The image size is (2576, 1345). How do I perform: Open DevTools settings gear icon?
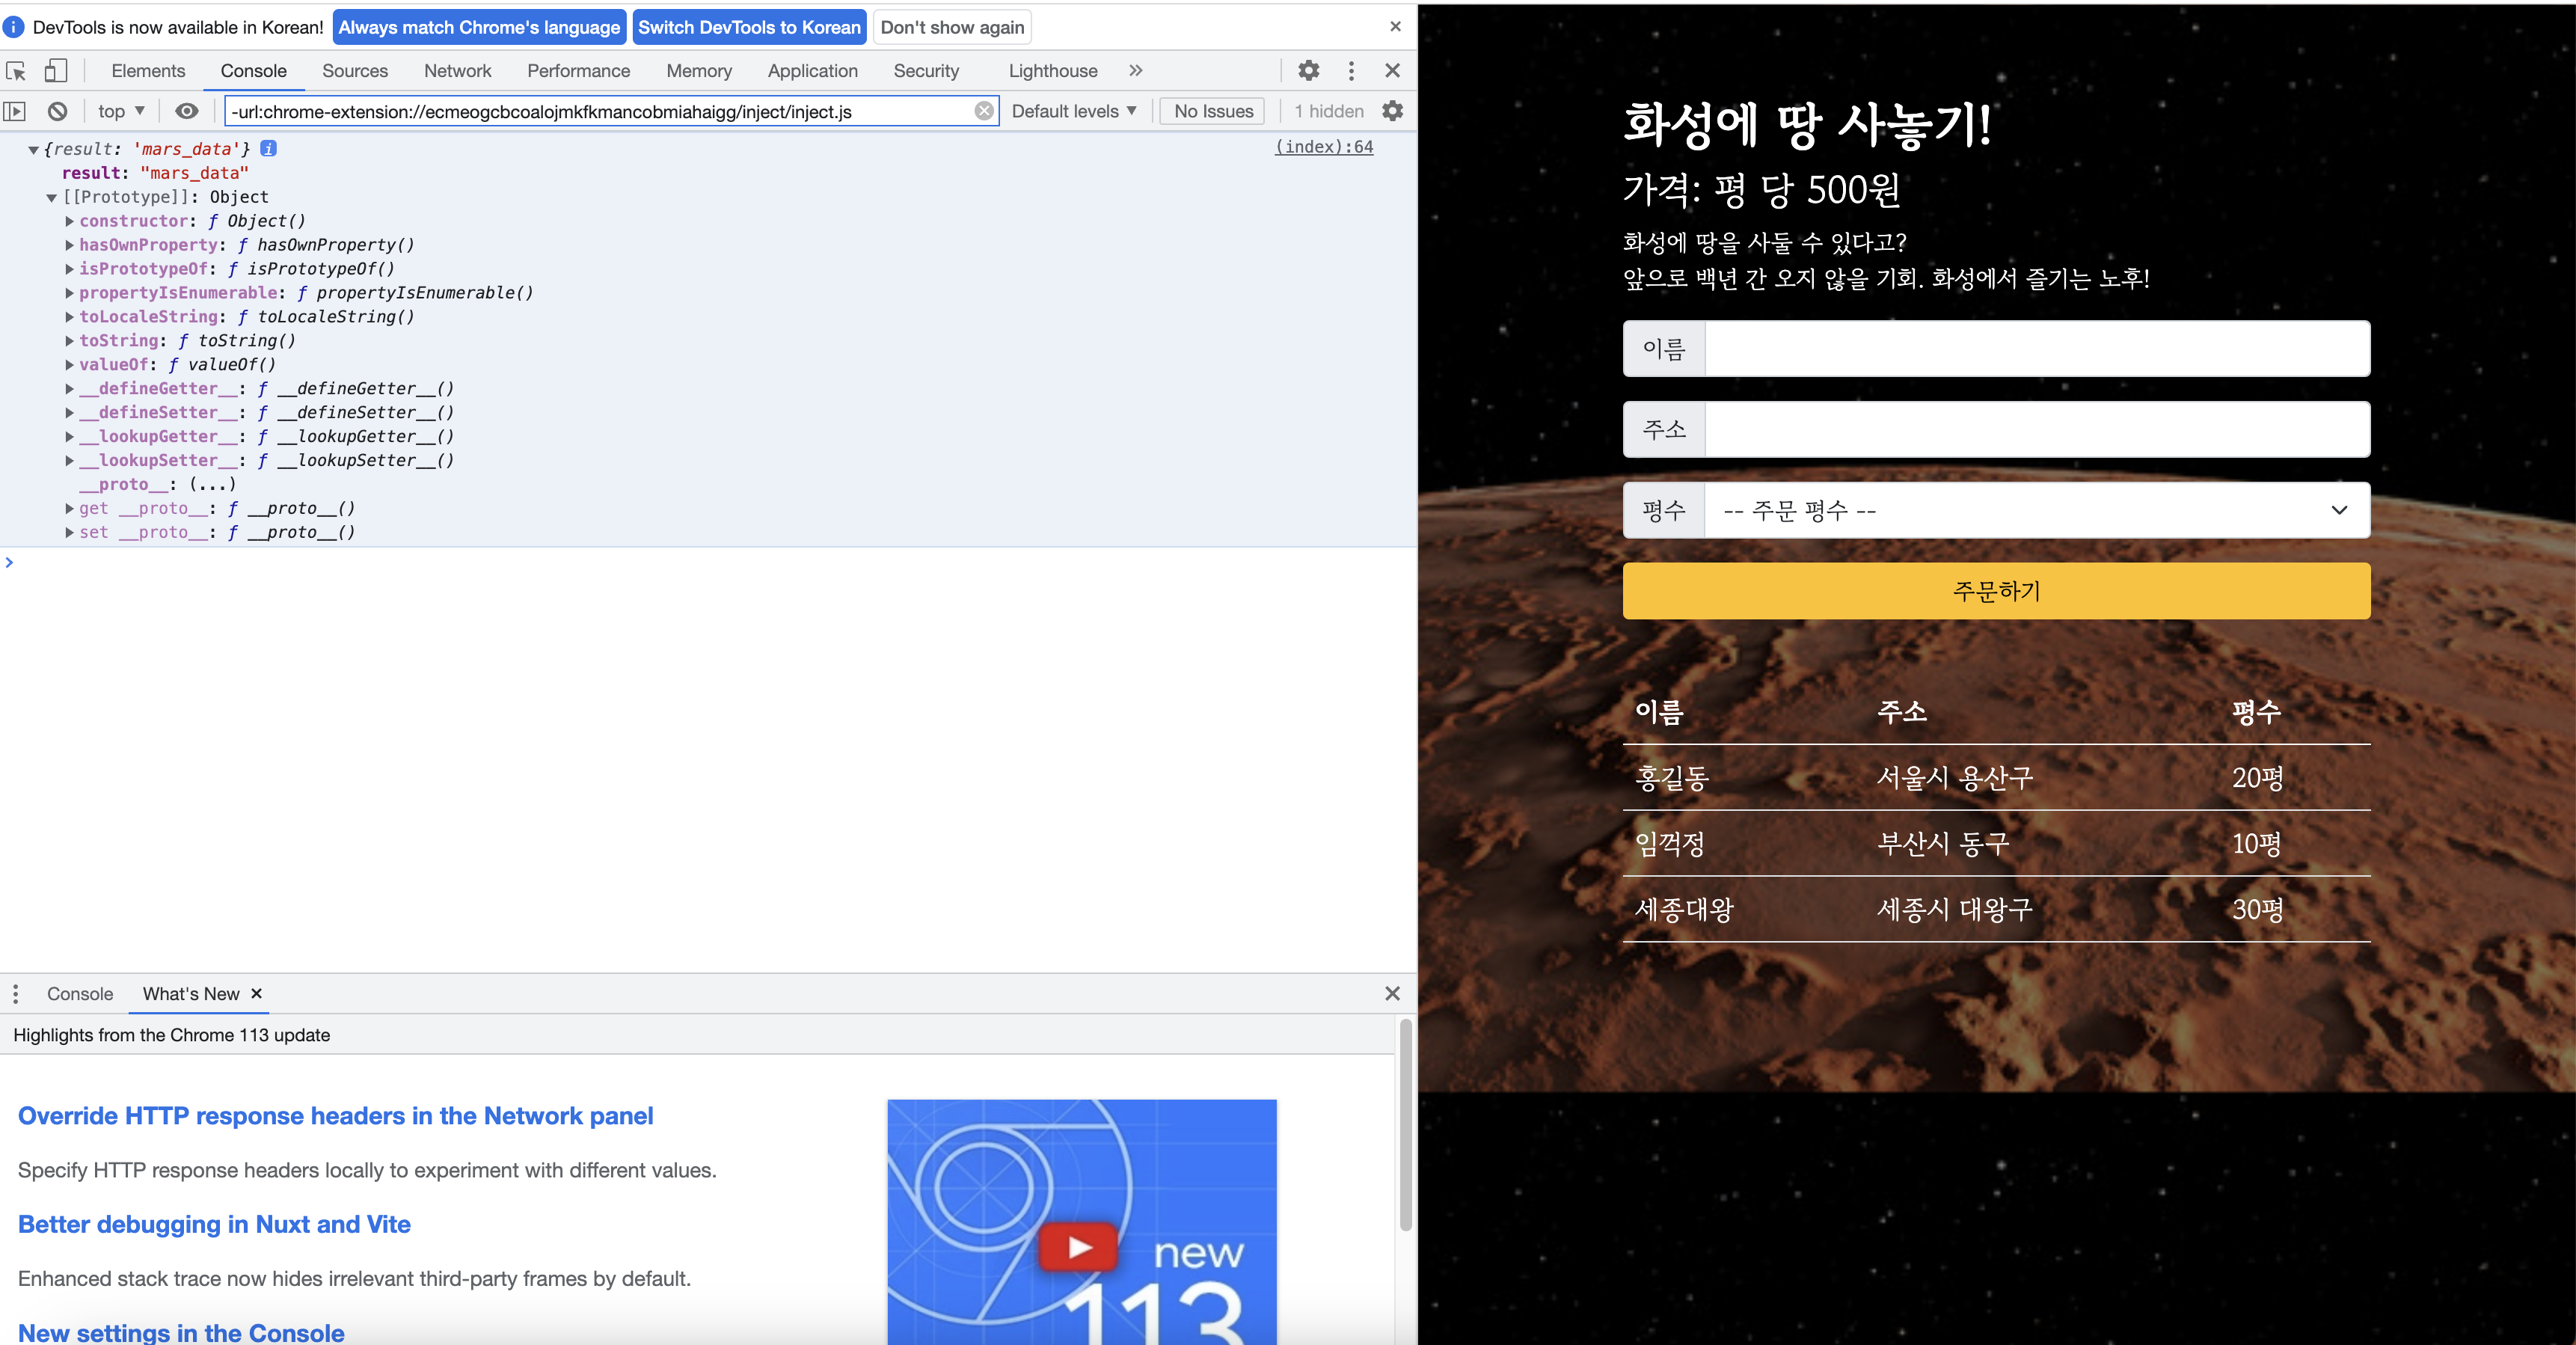point(1308,71)
